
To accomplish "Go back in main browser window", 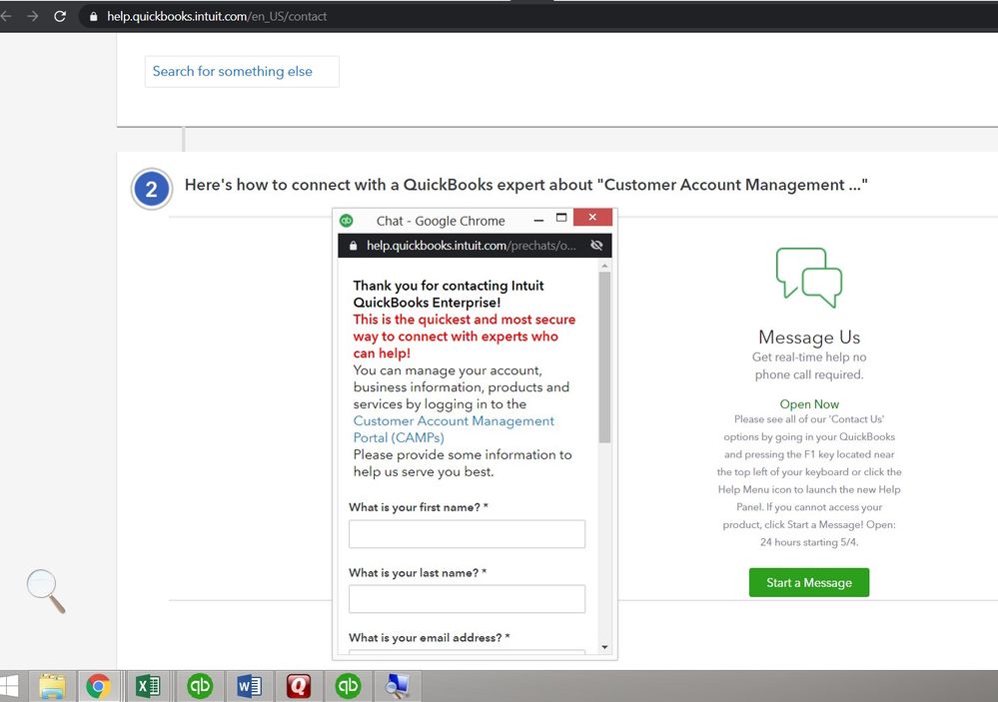I will coord(6,17).
